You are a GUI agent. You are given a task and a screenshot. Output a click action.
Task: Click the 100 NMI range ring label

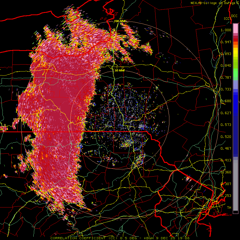[120, 21]
